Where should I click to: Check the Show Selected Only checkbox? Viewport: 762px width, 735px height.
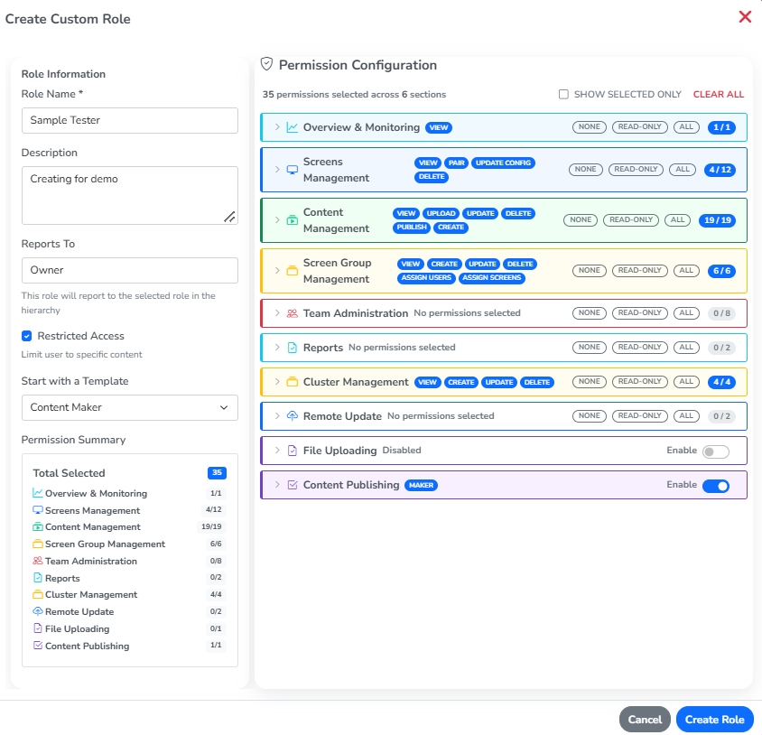563,94
